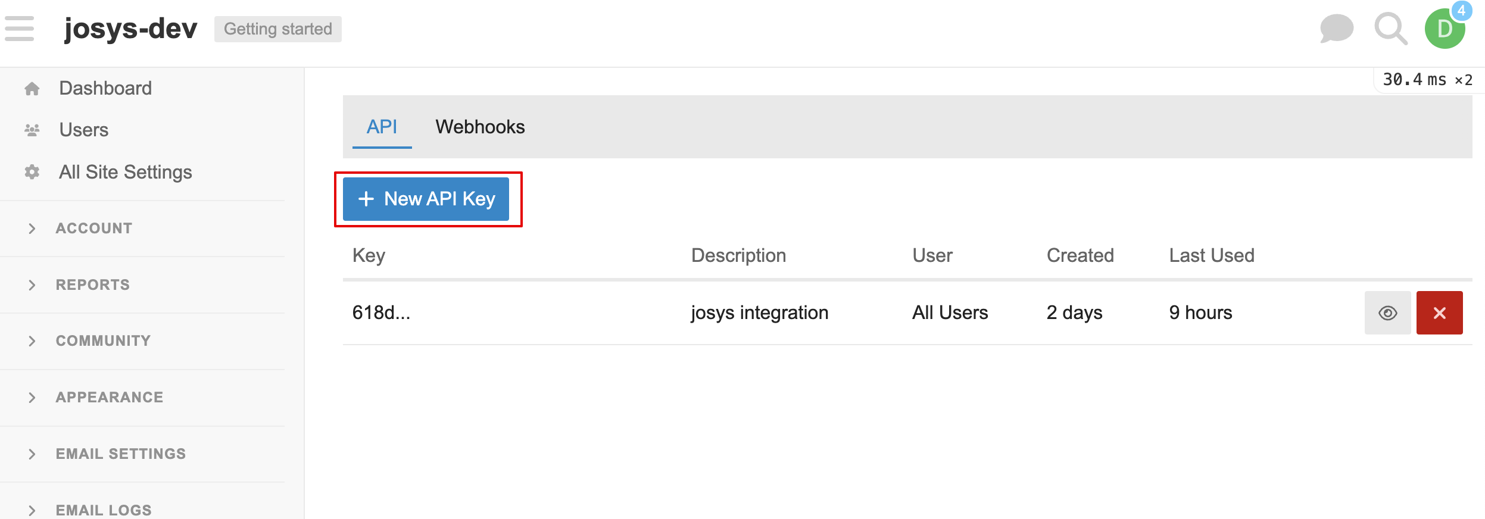1485x519 pixels.
Task: Click the josys-dev site title
Action: tap(130, 29)
